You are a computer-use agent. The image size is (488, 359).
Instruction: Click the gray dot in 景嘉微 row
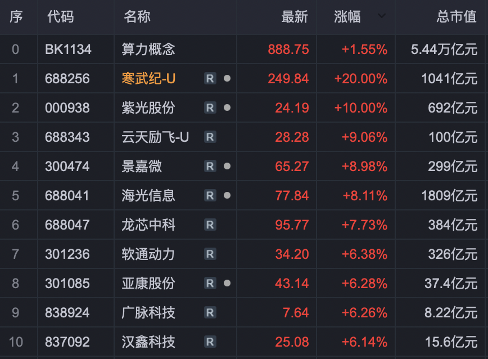coord(227,166)
